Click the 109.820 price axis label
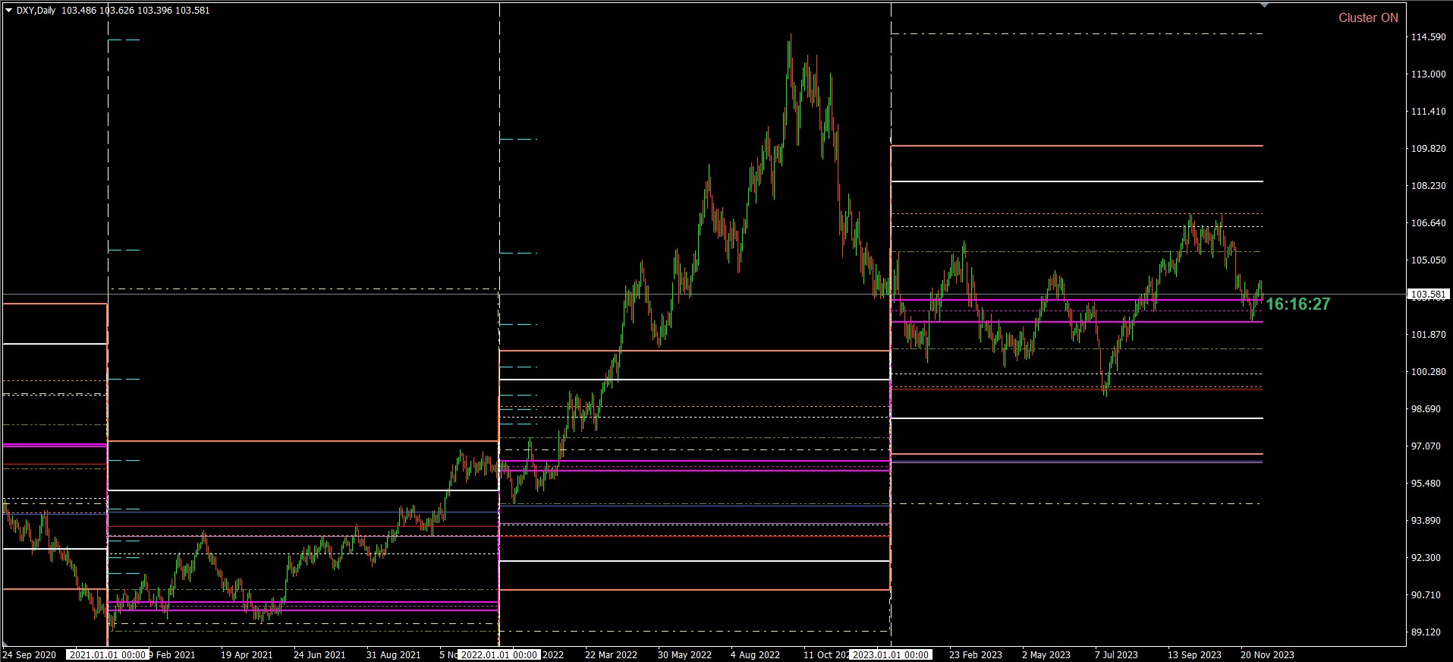 tap(1428, 149)
